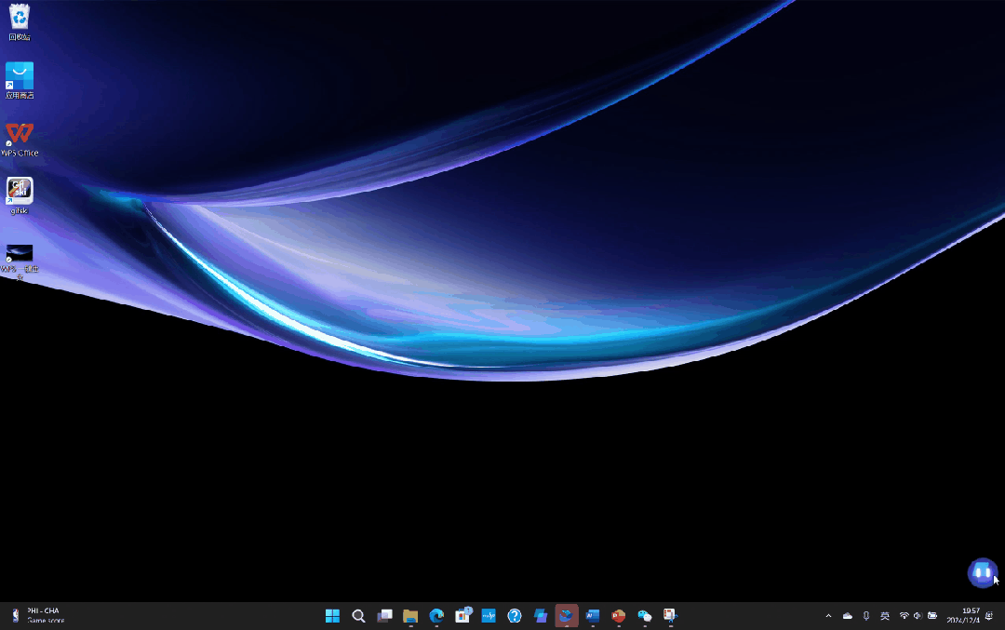Image resolution: width=1005 pixels, height=630 pixels.
Task: Open the Windows Start menu
Action: pyautogui.click(x=332, y=616)
